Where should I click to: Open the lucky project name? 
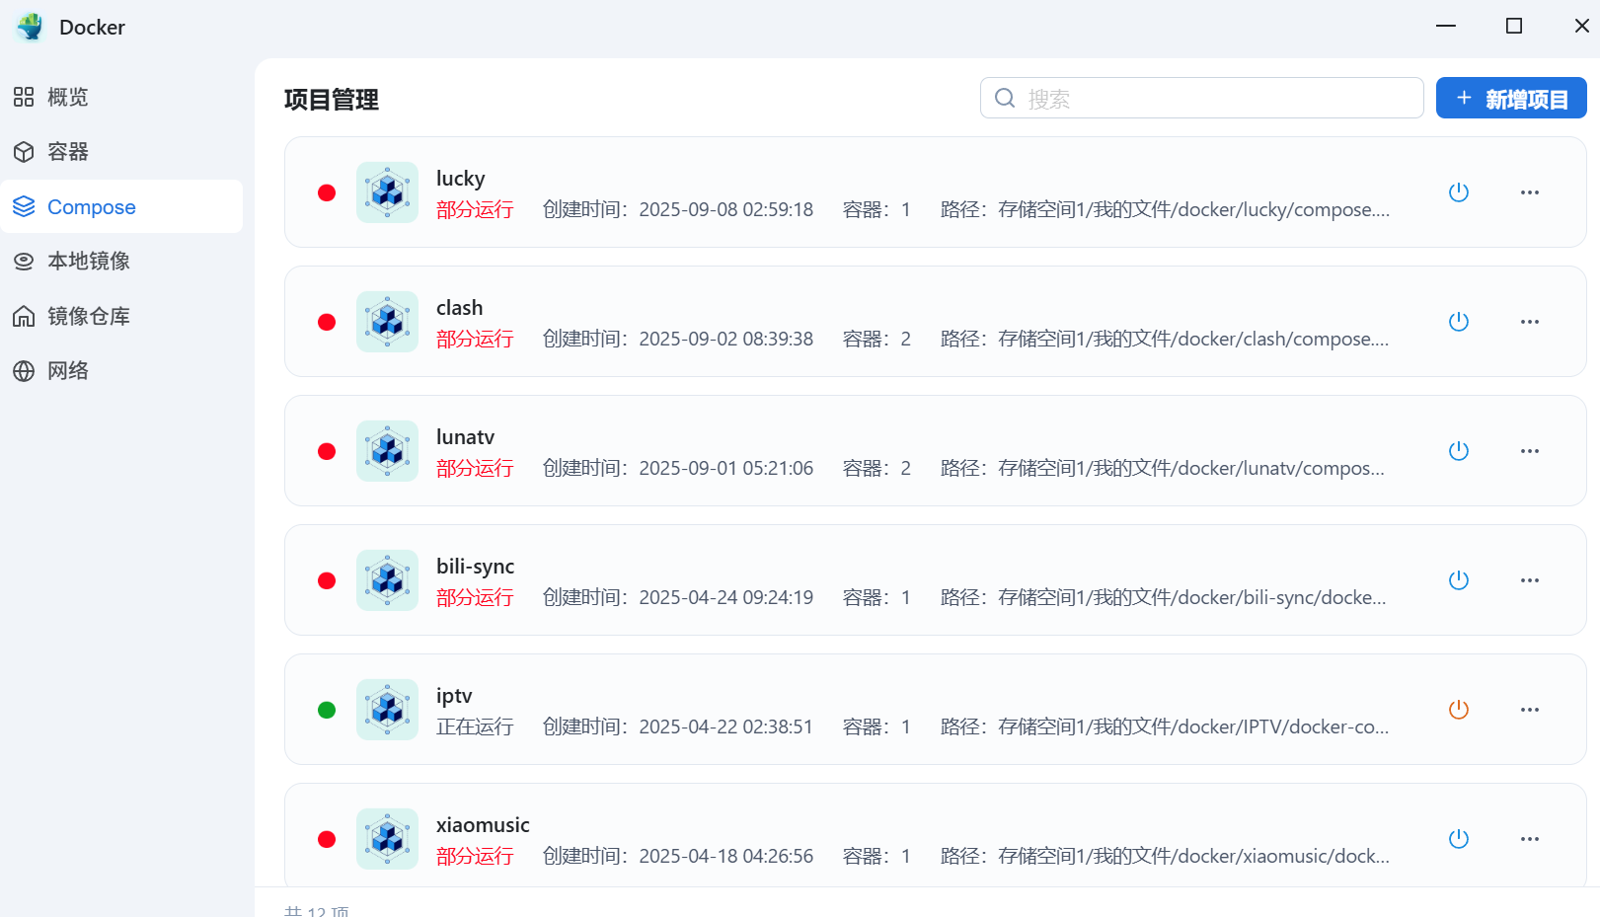[461, 179]
